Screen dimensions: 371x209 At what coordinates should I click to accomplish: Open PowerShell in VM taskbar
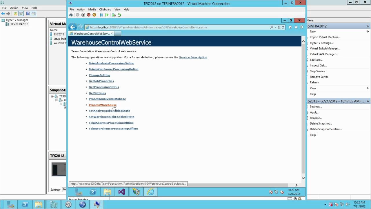pos(93,192)
